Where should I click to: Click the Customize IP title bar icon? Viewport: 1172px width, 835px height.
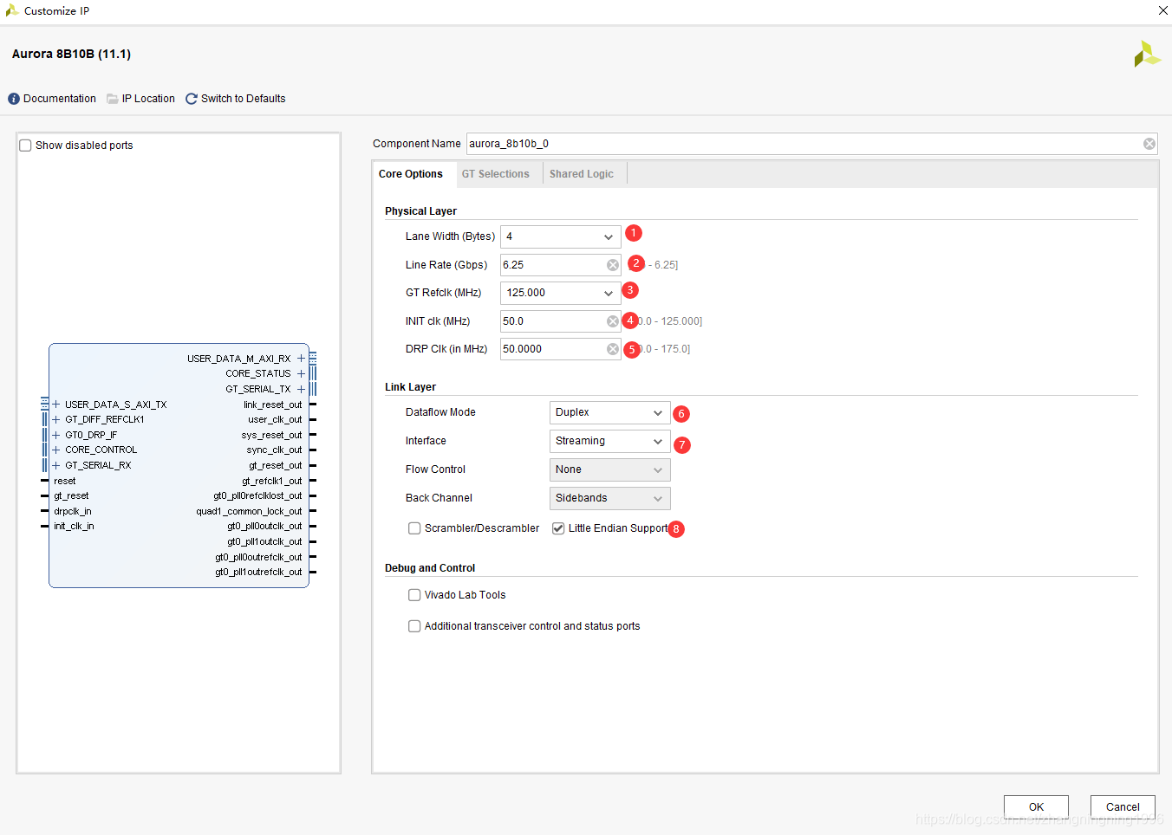pyautogui.click(x=12, y=10)
